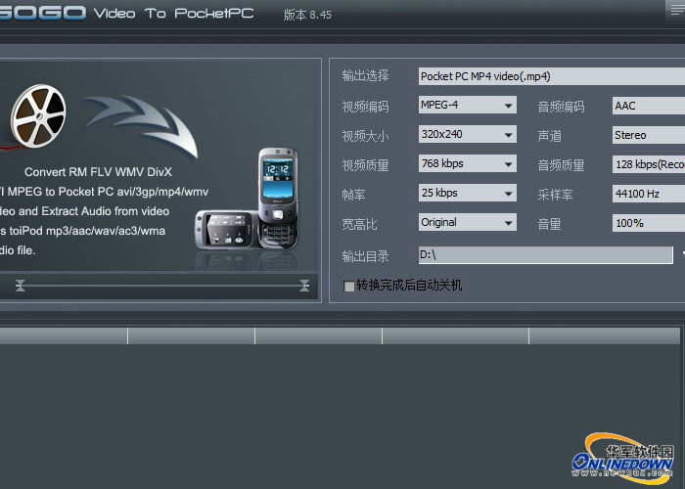This screenshot has height=489, width=685.
Task: Click the 输出选择 label
Action: (x=365, y=76)
